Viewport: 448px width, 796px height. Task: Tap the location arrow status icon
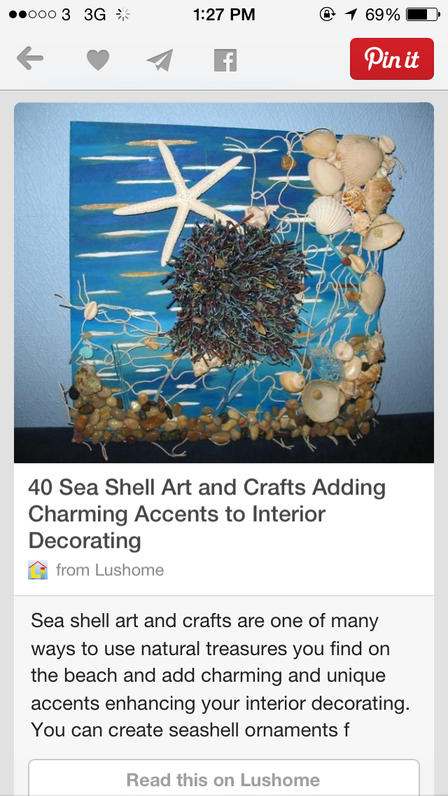(x=351, y=15)
